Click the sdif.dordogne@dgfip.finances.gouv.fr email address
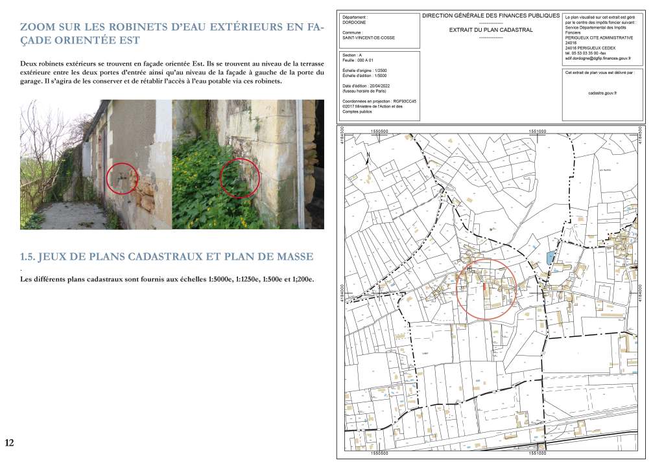This screenshot has width=664, height=469. click(x=601, y=58)
